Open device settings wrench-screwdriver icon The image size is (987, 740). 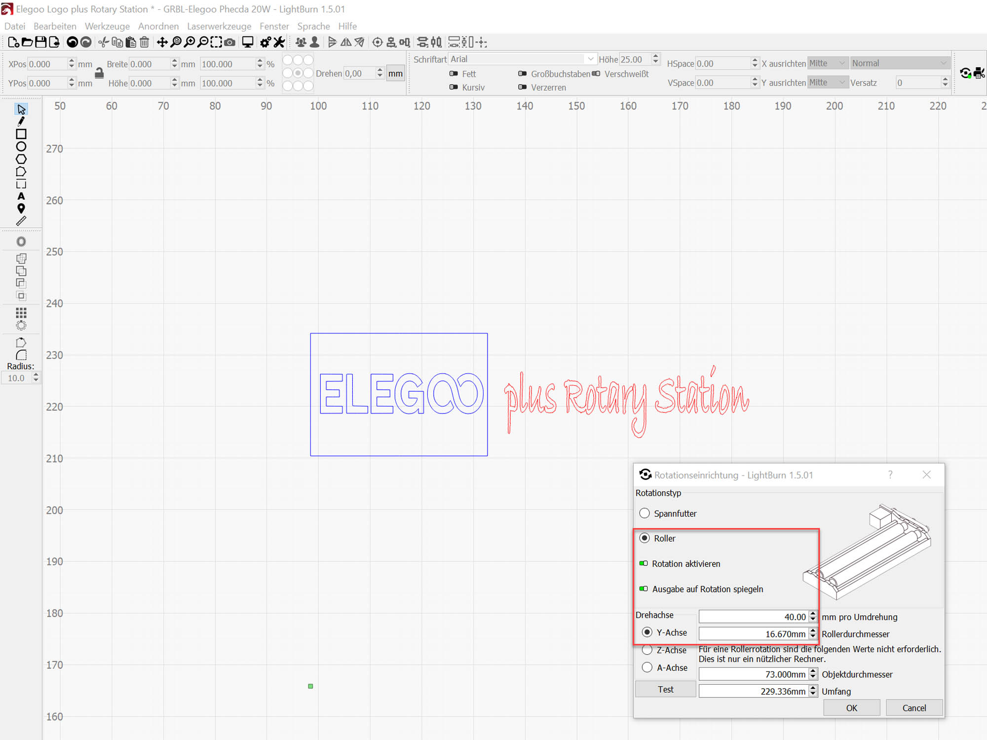pyautogui.click(x=279, y=42)
